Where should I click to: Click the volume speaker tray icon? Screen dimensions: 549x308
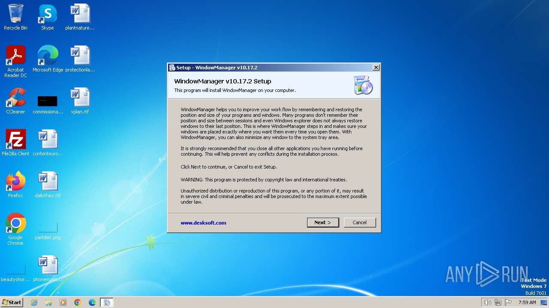487,302
